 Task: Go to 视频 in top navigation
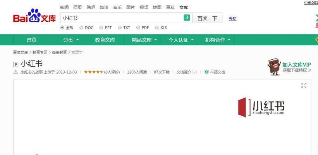coord(144,7)
